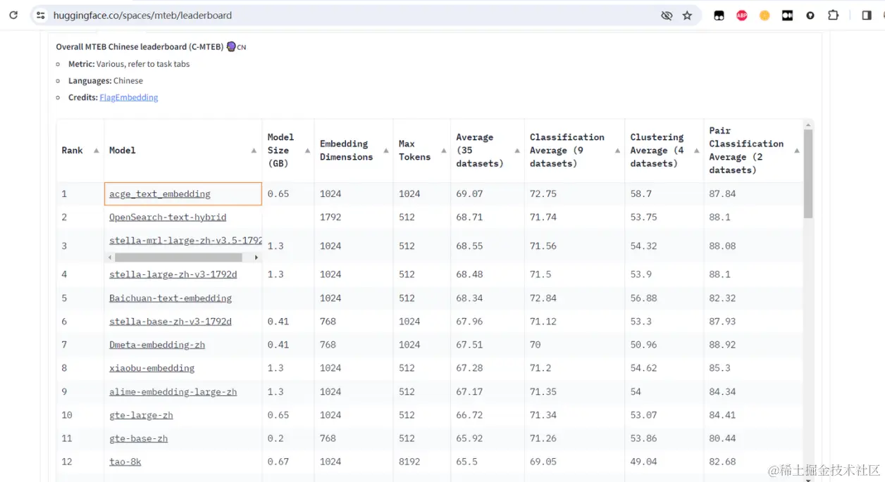Screen dimensions: 885x482
Task: Open the stella-large-zh-v3-1792d model link
Action: (173, 274)
